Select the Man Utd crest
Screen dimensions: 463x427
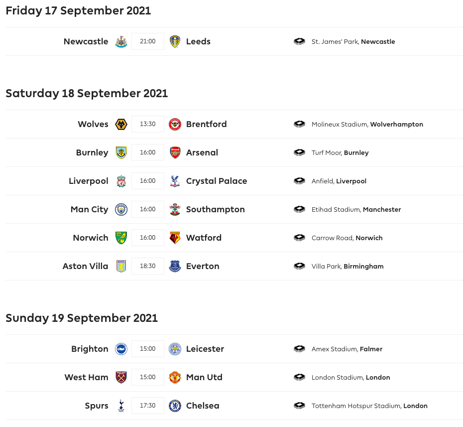(175, 377)
